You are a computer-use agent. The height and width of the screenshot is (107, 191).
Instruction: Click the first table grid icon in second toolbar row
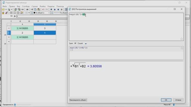click(11, 13)
